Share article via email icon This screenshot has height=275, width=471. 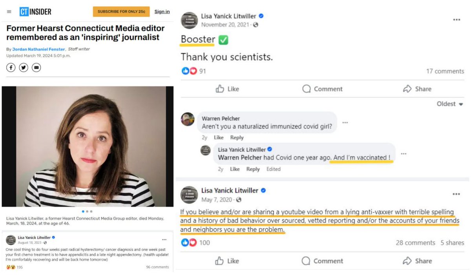[36, 68]
